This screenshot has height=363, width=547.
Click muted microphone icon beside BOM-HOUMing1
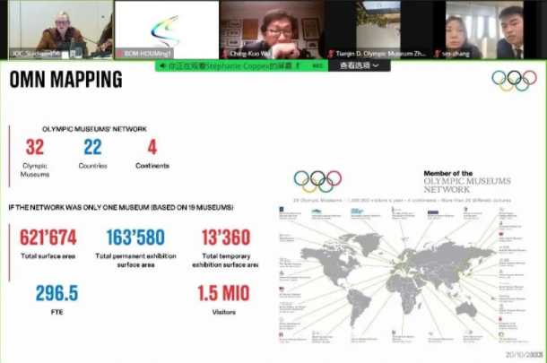click(119, 54)
